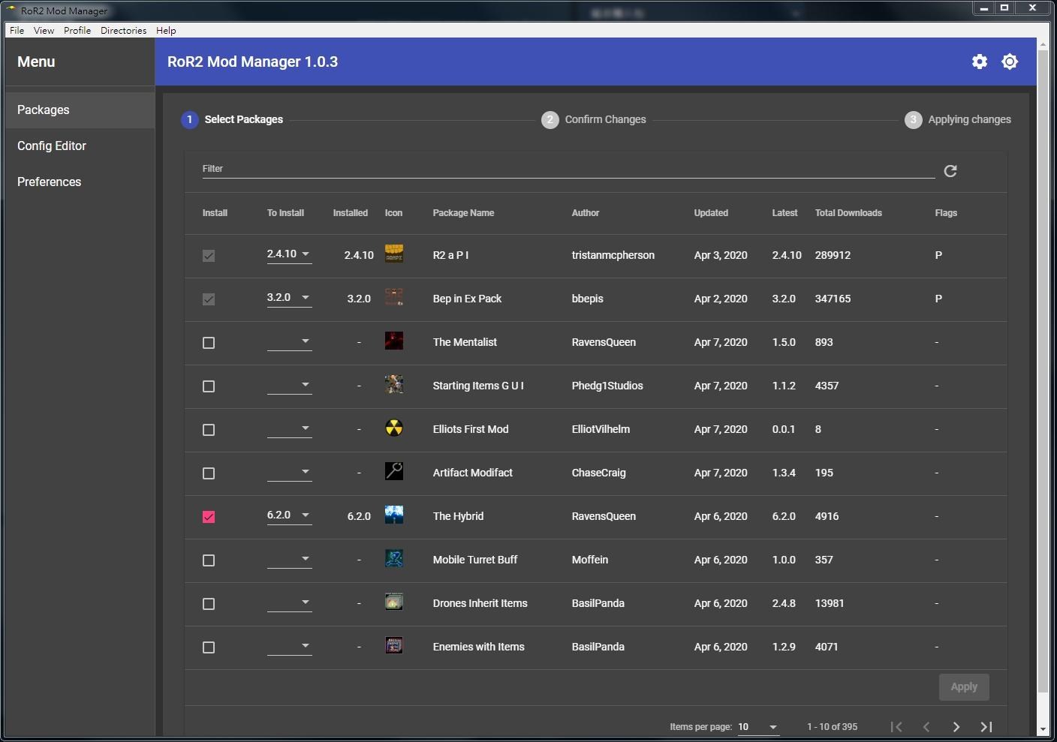This screenshot has width=1057, height=742.
Task: Click The Hybrid mod icon
Action: tap(393, 515)
